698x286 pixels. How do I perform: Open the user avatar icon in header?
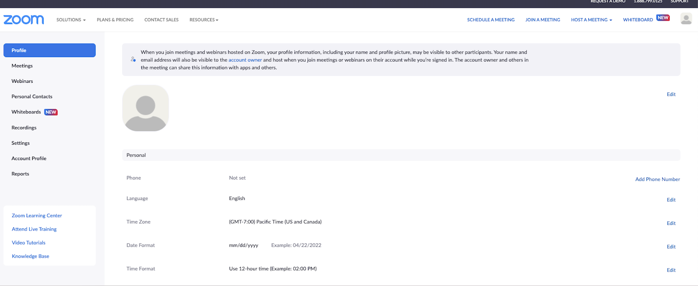[x=686, y=19]
